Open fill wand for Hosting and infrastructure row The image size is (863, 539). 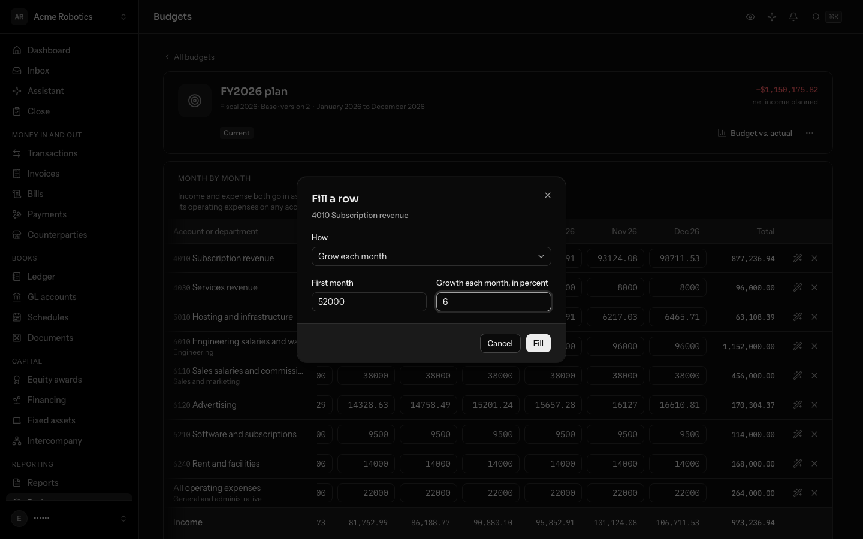click(798, 317)
